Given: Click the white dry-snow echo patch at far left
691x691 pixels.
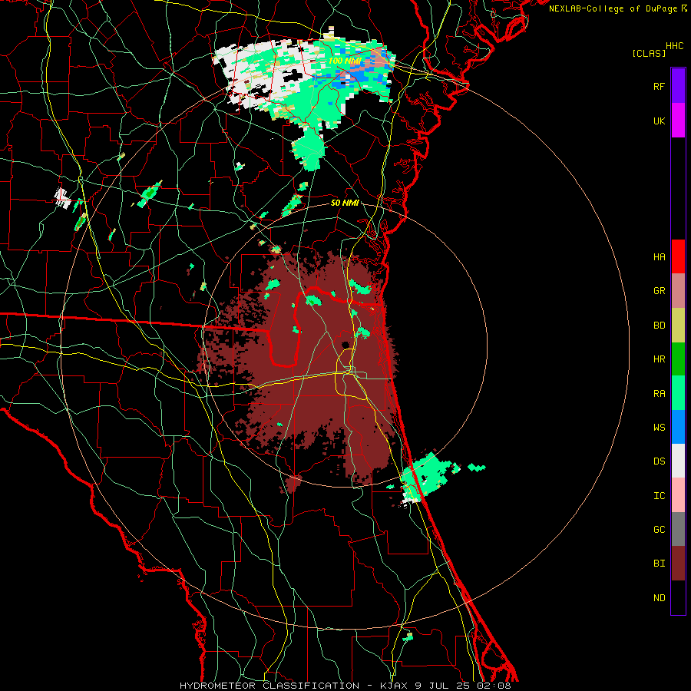Looking at the screenshot, I should [63, 198].
